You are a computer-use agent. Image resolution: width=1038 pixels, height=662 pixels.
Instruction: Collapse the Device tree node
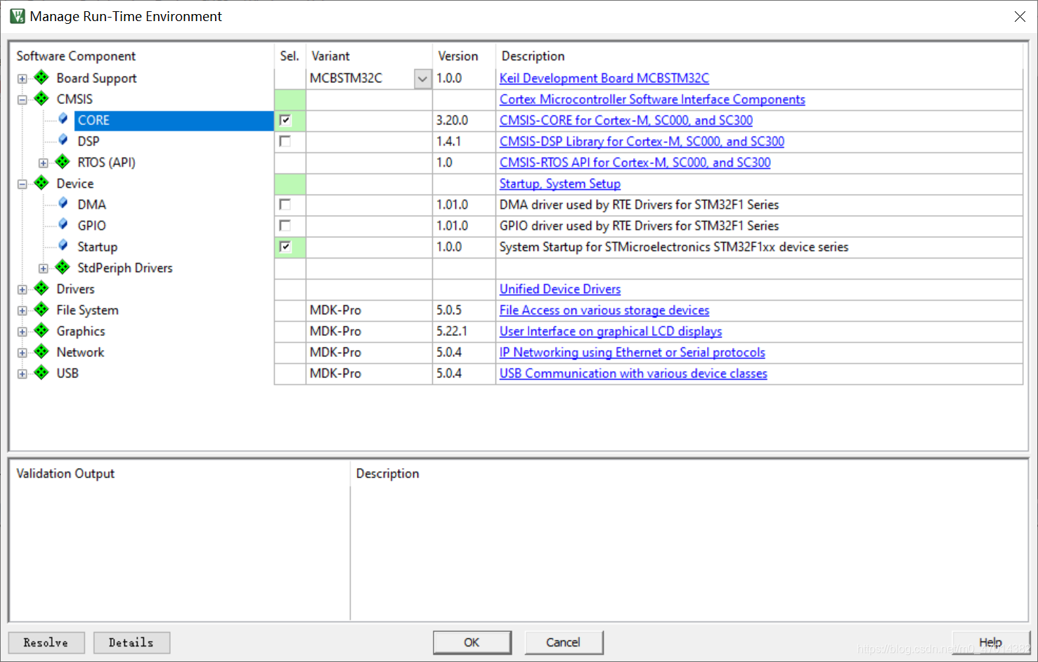click(22, 184)
